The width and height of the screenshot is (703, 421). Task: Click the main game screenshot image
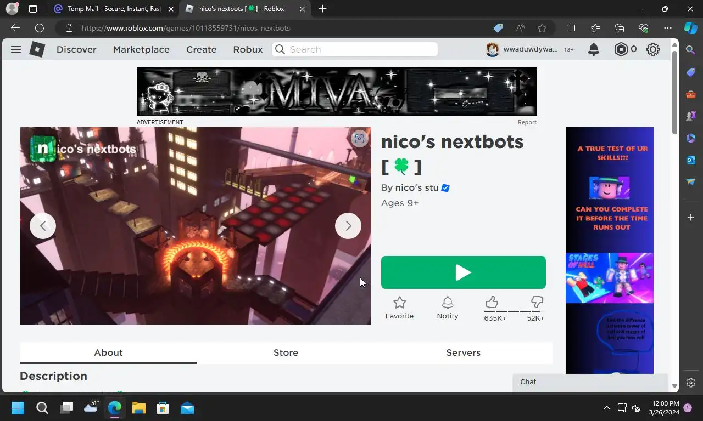click(196, 226)
